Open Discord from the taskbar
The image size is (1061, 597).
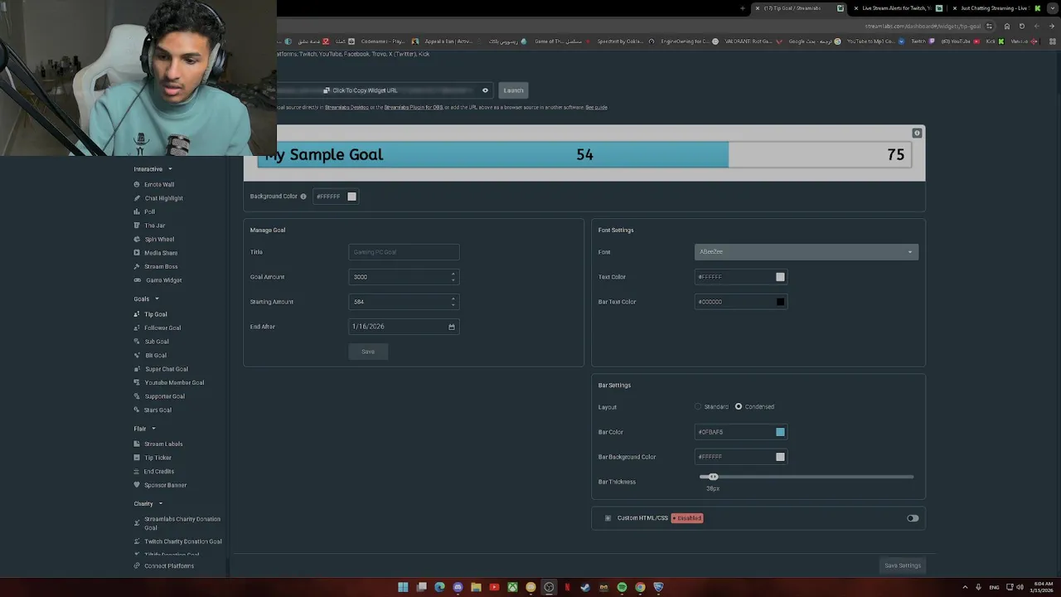(x=458, y=587)
